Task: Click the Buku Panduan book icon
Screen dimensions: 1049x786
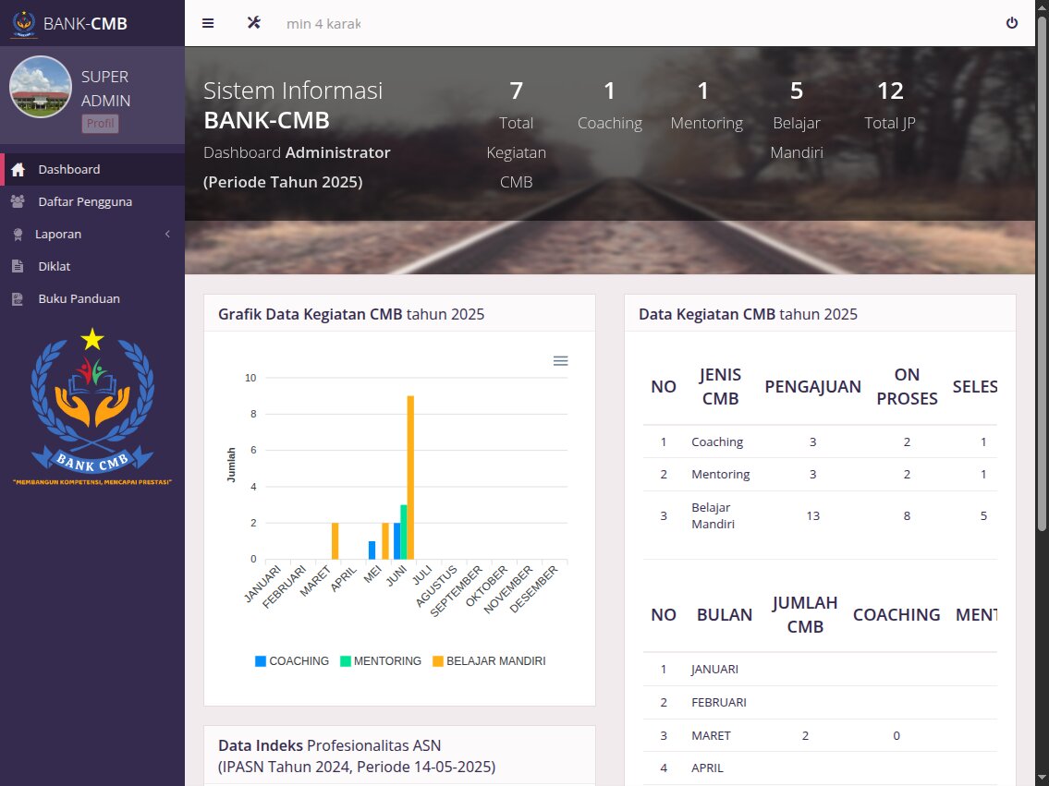Action: click(x=18, y=299)
